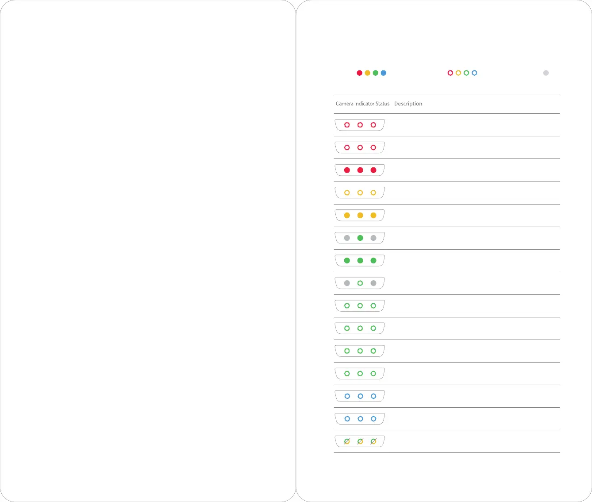Click the solid red dot in the top legend

coord(359,73)
